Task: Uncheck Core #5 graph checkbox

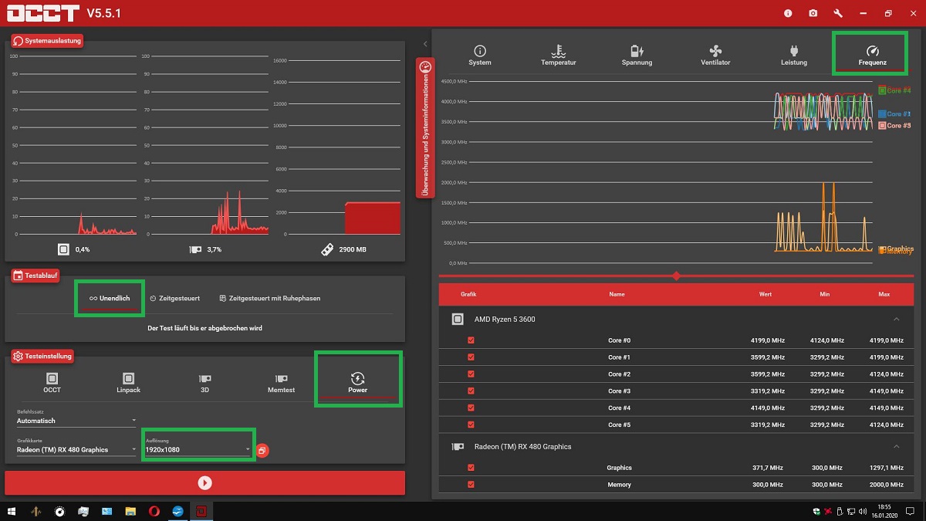Action: pos(471,425)
